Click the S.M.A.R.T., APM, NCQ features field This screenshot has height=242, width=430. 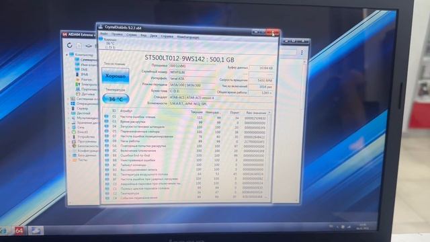click(221, 104)
